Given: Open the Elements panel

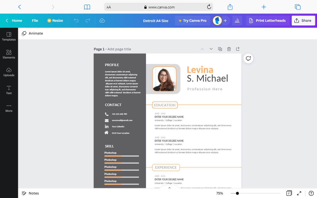Looking at the screenshot, I should (9, 54).
